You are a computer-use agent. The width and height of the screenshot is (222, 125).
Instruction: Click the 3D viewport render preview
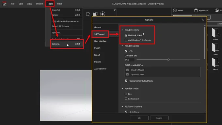(66, 96)
